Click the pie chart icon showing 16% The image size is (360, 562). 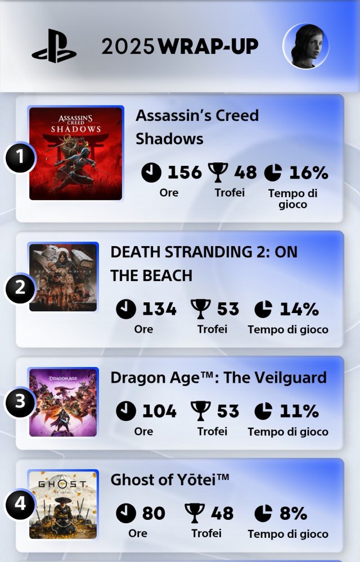coord(273,173)
